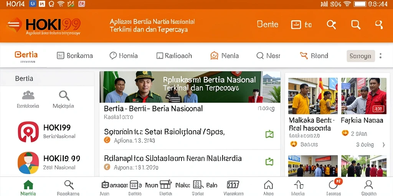The height and width of the screenshot is (196, 393).
Task: Open 'Bertia - Bertii- Beria Nasioonal' headline
Action: click(x=153, y=109)
